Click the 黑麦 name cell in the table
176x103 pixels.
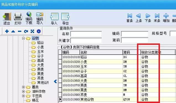[x=101, y=90]
